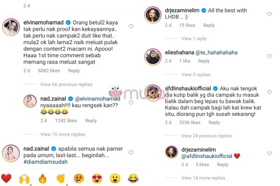Tap the heart-eyes emoji reaction

point(97,179)
